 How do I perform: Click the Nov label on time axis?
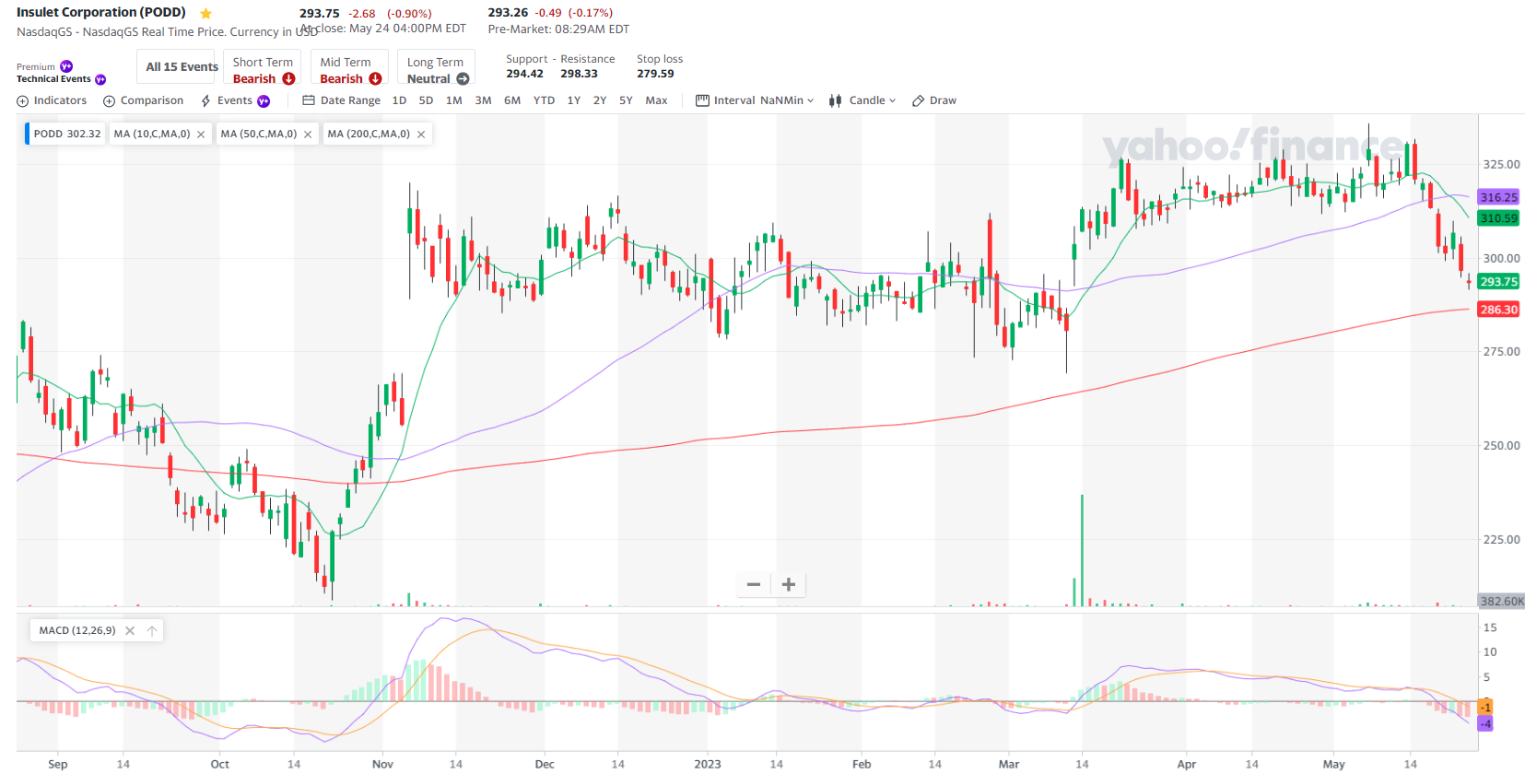[382, 764]
